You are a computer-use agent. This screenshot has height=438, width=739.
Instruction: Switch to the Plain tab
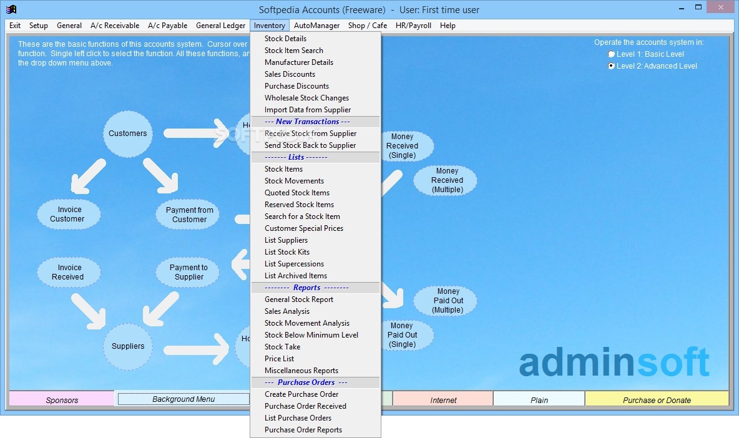539,400
